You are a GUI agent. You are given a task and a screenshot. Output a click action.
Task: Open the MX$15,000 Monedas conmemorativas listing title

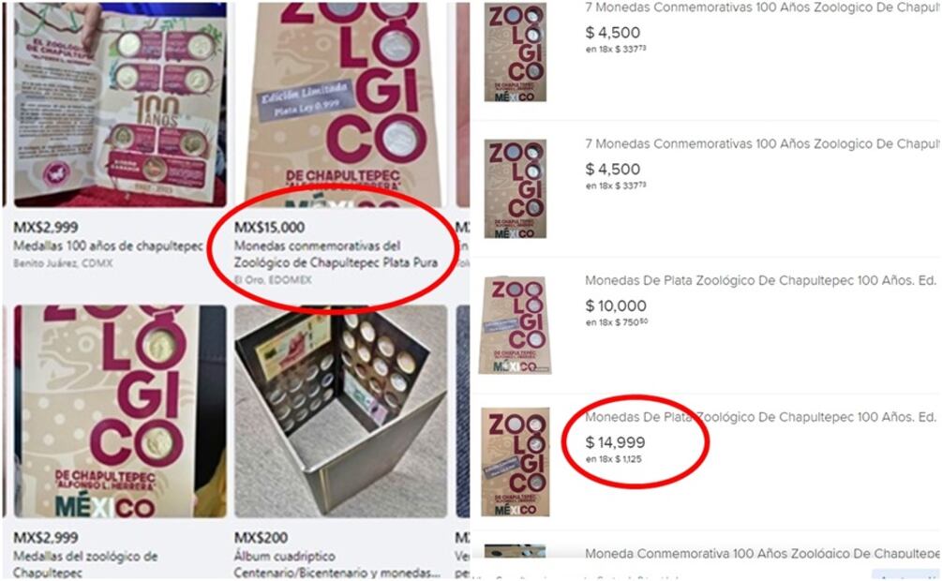[x=336, y=254]
